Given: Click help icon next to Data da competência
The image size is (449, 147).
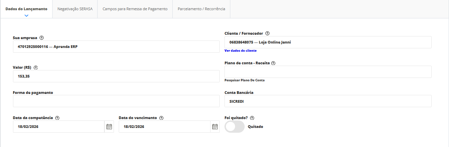Looking at the screenshot, I should [x=57, y=118].
